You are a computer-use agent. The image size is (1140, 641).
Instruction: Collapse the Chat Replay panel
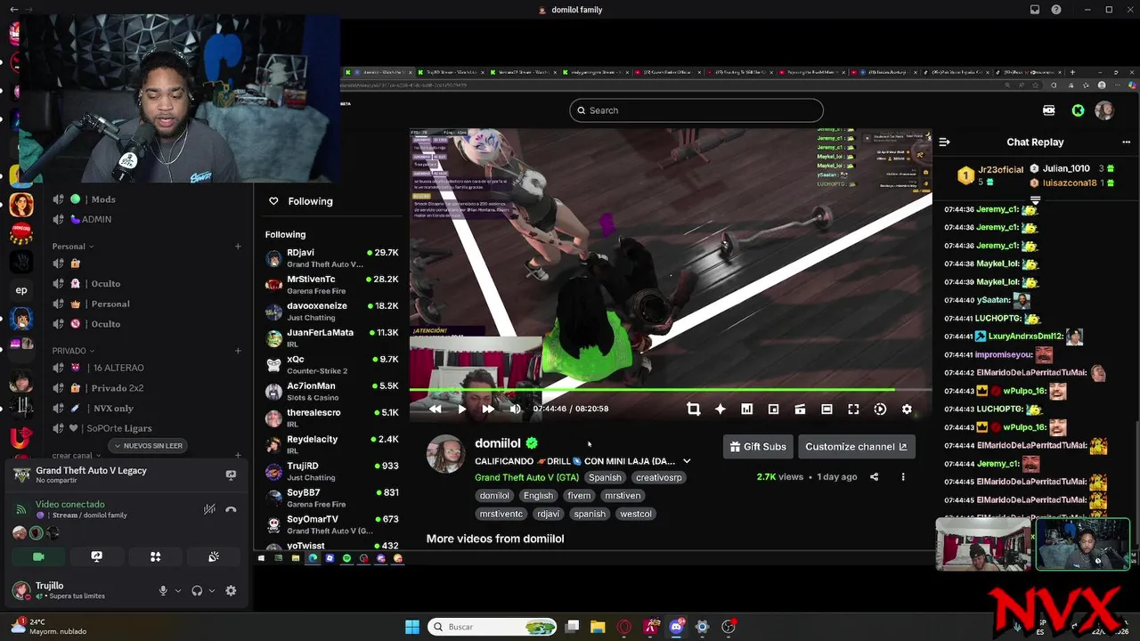coord(944,142)
